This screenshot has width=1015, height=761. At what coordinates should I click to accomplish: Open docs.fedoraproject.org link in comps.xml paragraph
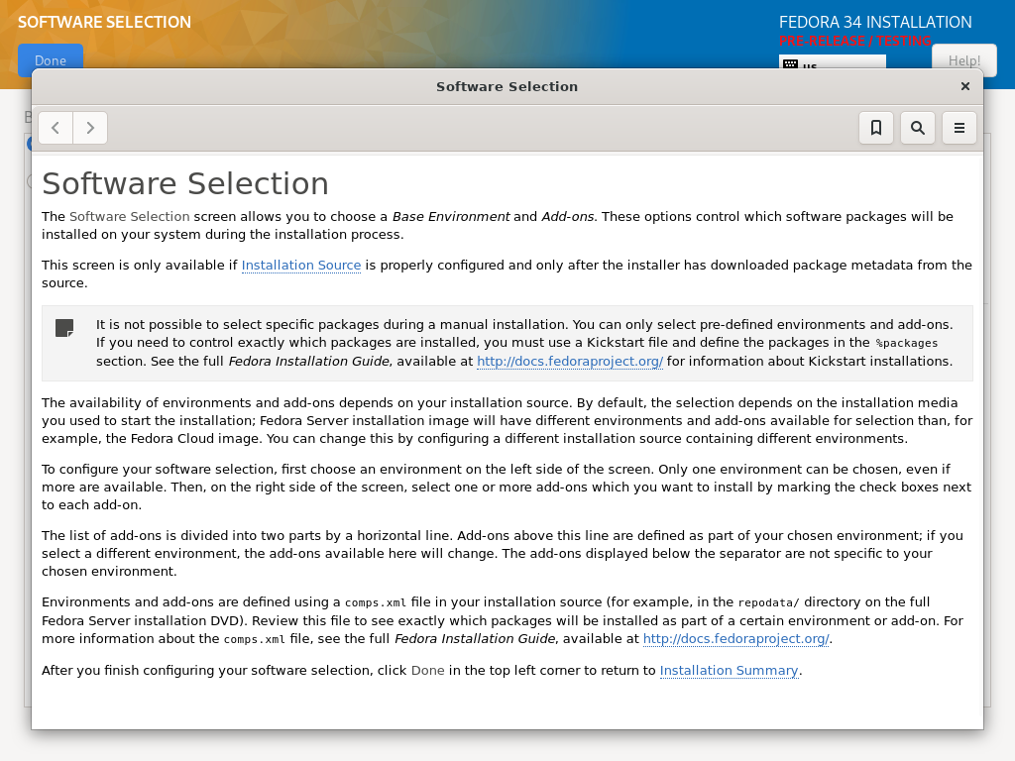pos(736,639)
